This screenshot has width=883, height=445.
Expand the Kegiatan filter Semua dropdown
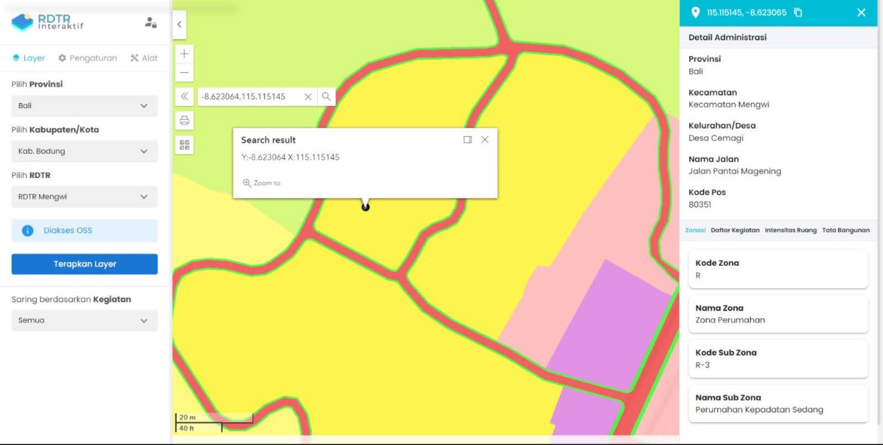pyautogui.click(x=84, y=320)
